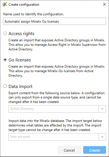The width and height of the screenshot is (109, 157).
Task: Click the Cancel button
Action: click(x=69, y=150)
